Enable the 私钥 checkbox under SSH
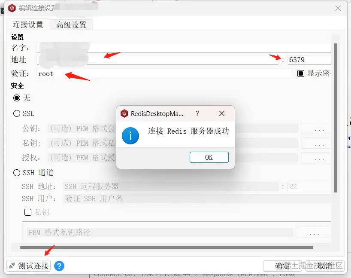The height and width of the screenshot is (278, 351). click(28, 212)
